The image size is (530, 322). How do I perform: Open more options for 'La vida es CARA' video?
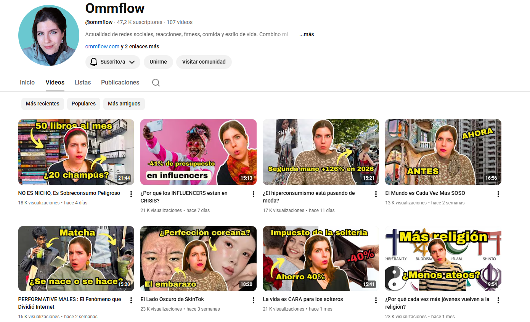coord(376,300)
